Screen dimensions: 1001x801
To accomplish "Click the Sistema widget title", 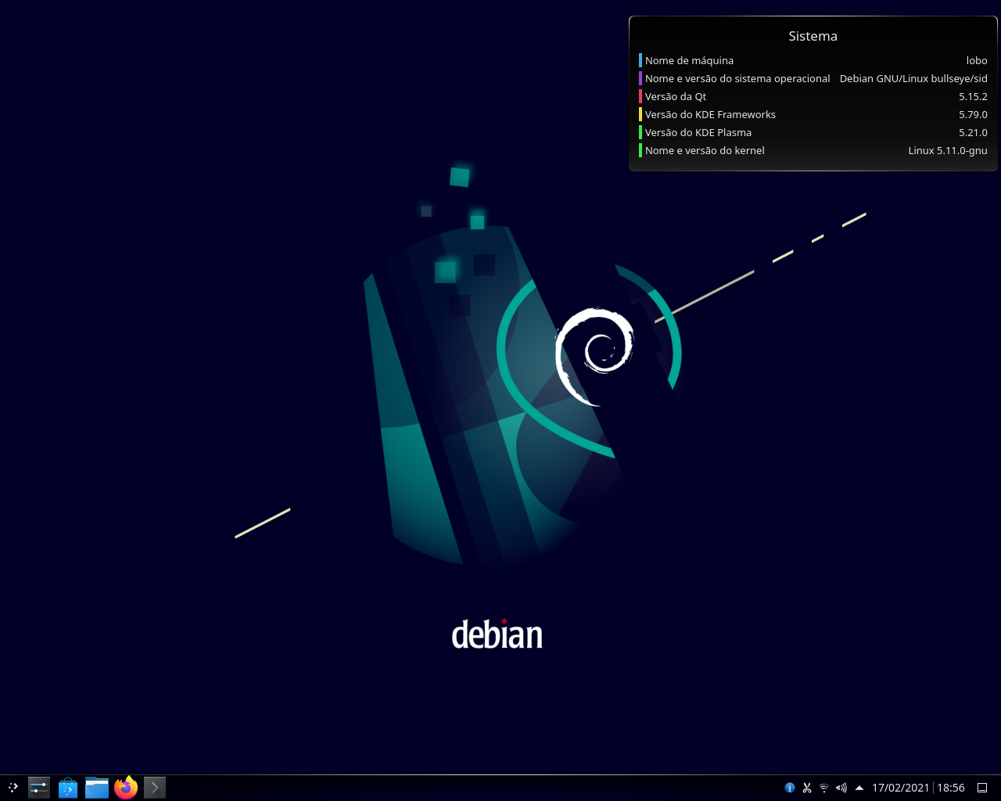I will pyautogui.click(x=813, y=36).
